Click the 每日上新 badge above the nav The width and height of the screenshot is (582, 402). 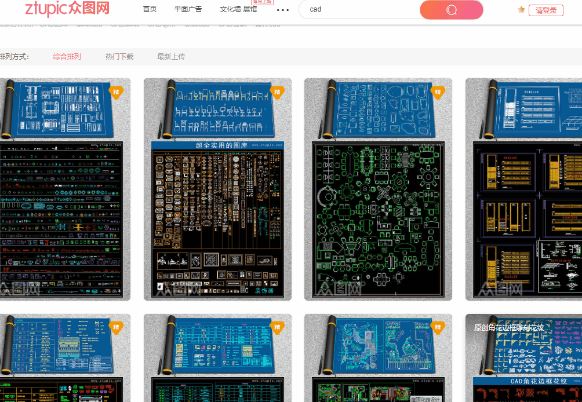coord(261,2)
